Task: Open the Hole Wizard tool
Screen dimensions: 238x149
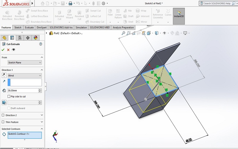Action: point(69,15)
